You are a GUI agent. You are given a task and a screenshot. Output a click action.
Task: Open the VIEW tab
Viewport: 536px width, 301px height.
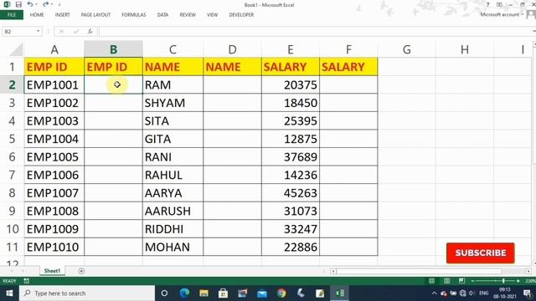212,15
